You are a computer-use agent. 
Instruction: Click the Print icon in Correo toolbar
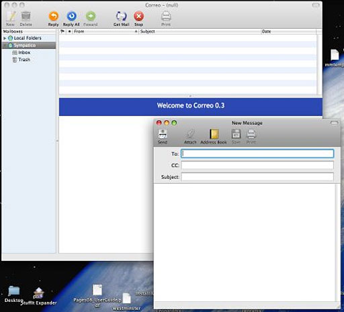[166, 16]
